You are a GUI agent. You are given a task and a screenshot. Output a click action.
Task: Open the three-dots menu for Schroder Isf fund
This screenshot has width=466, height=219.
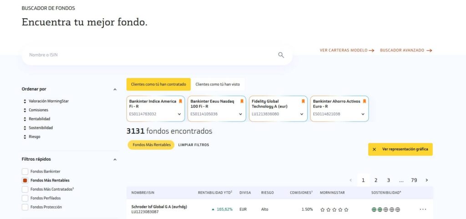pos(423,209)
